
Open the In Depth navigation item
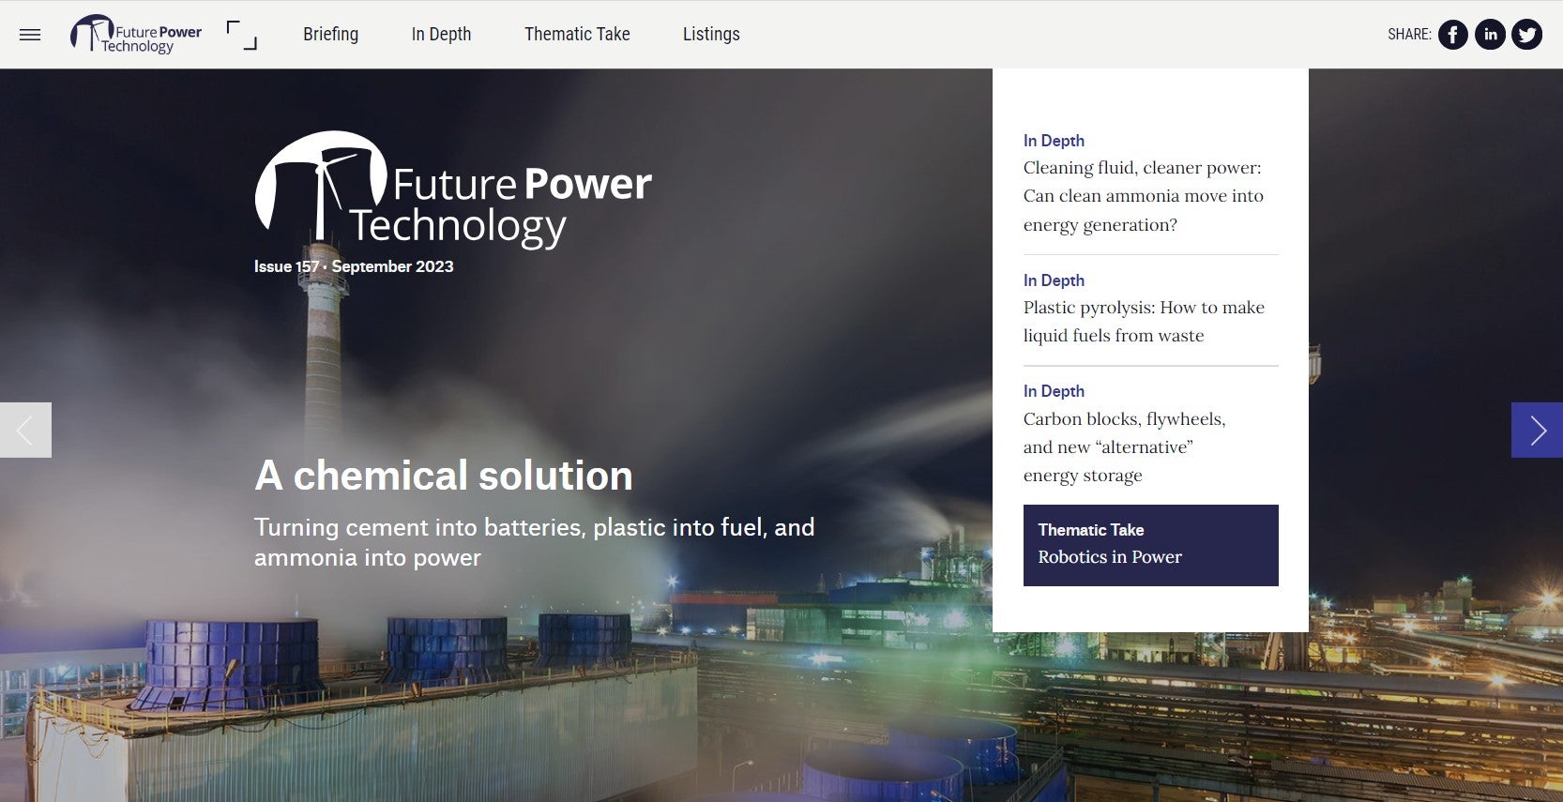(x=441, y=35)
